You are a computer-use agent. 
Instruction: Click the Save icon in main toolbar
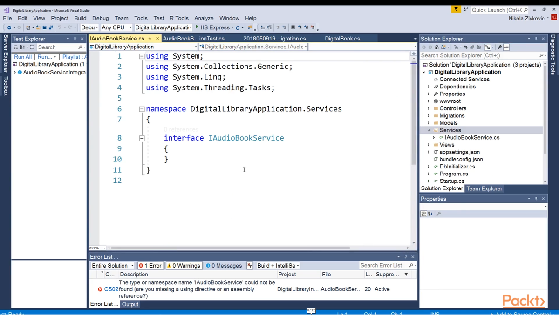pyautogui.click(x=44, y=27)
